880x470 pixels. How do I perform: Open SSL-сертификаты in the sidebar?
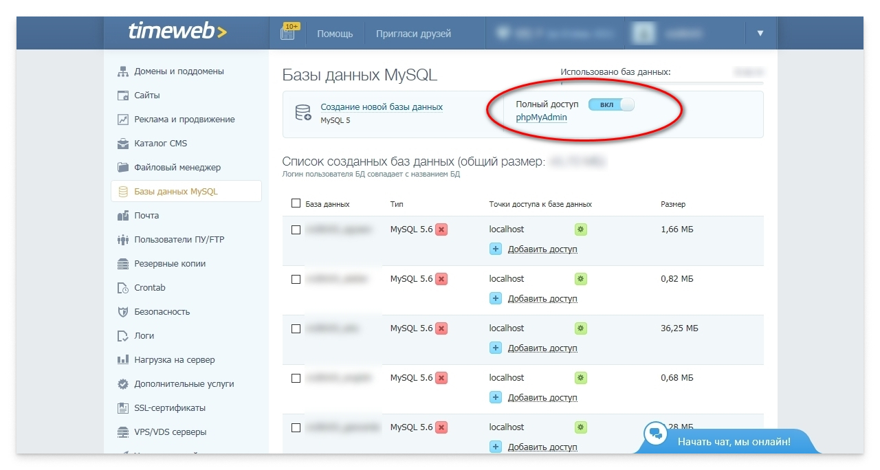coord(168,407)
